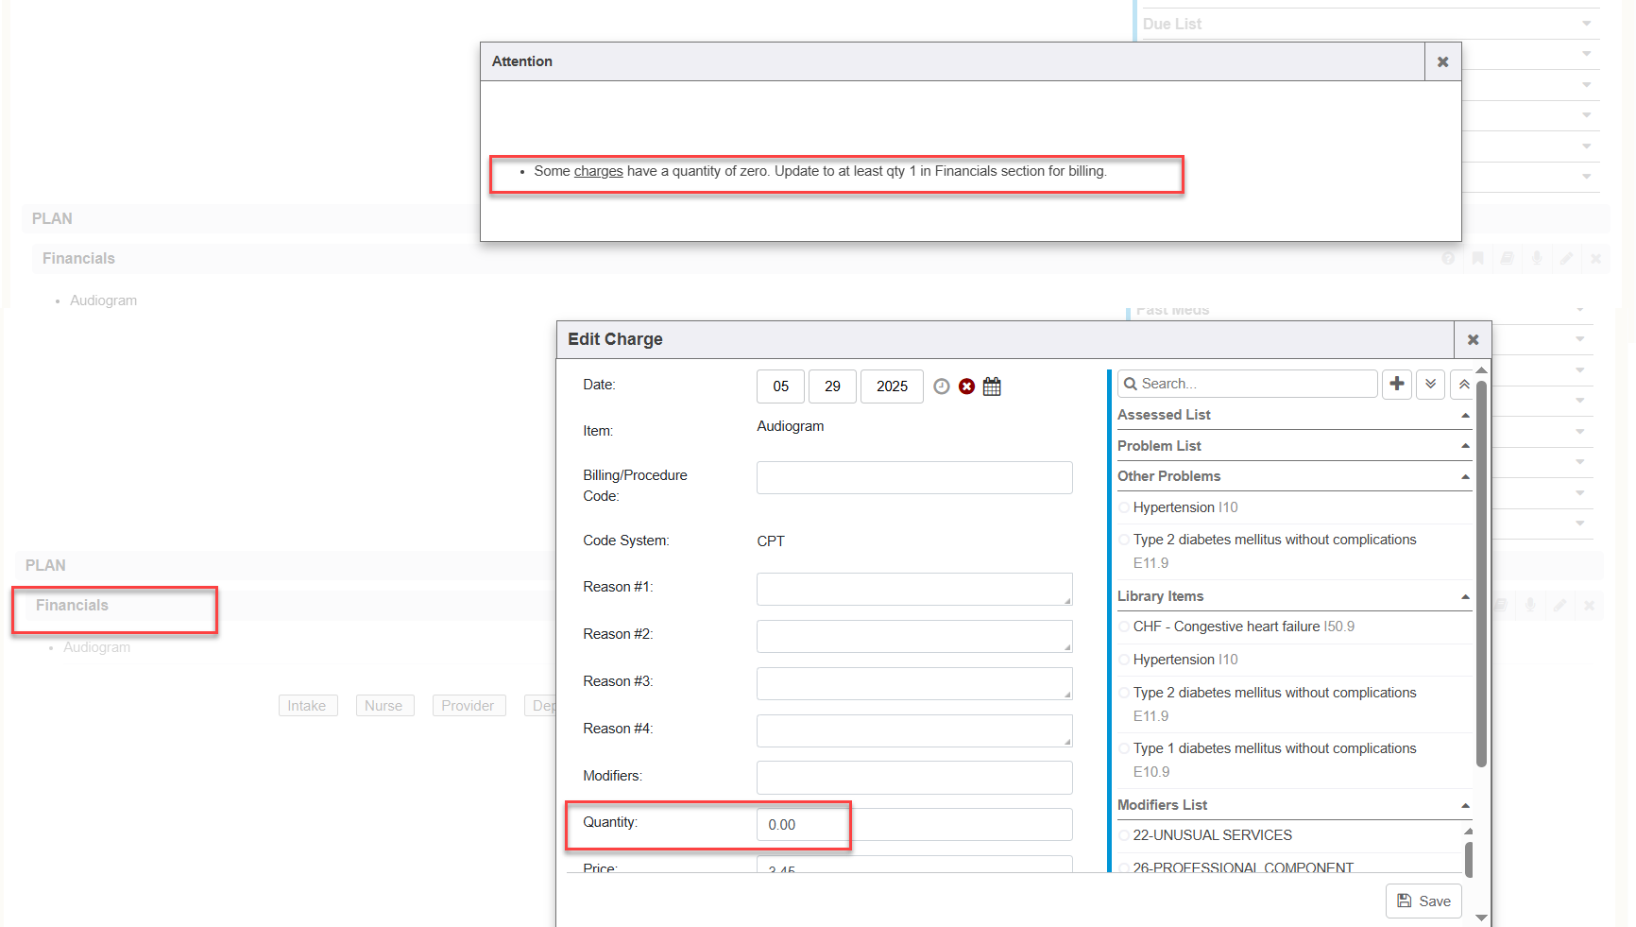
Task: Open the calendar date picker
Action: (x=992, y=386)
